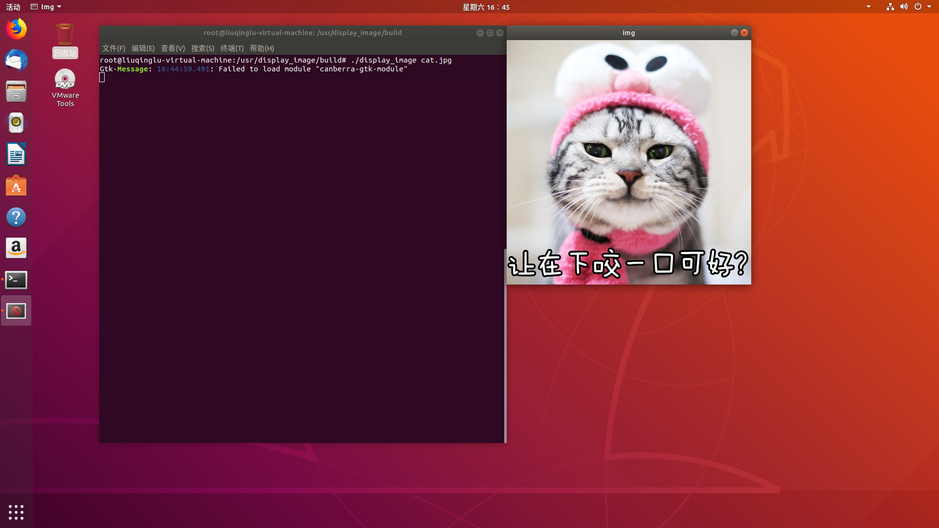This screenshot has width=939, height=528.
Task: Open the 终端(T) terminal menu
Action: point(232,48)
